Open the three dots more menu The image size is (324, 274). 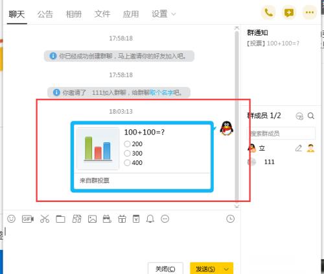[x=310, y=13]
